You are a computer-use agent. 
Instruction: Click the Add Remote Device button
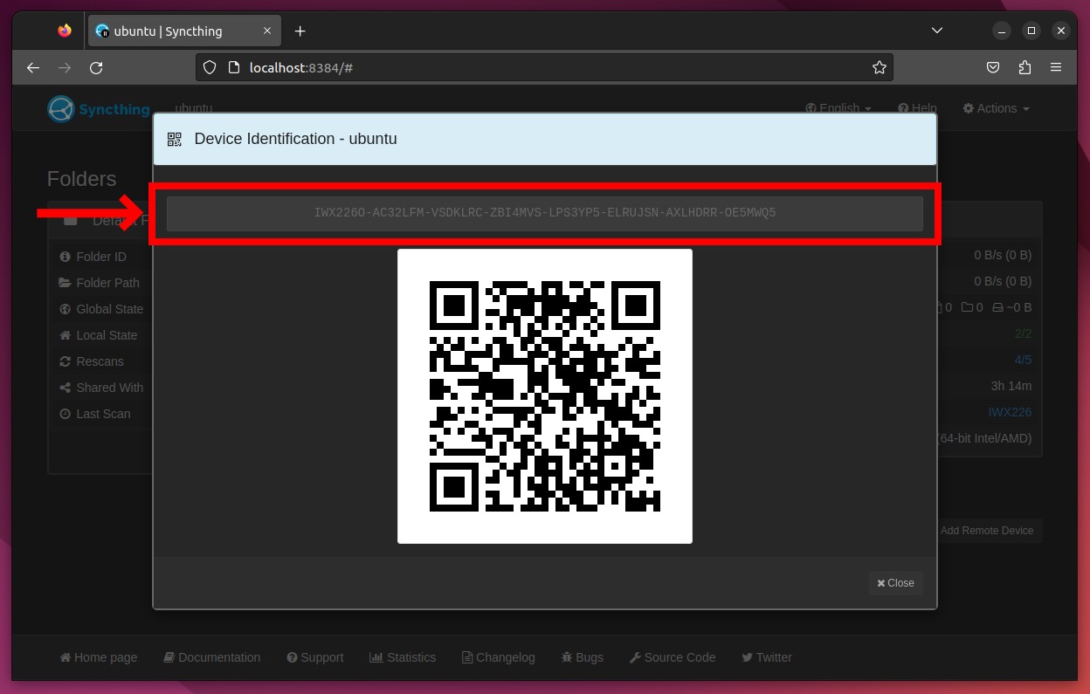pos(987,530)
